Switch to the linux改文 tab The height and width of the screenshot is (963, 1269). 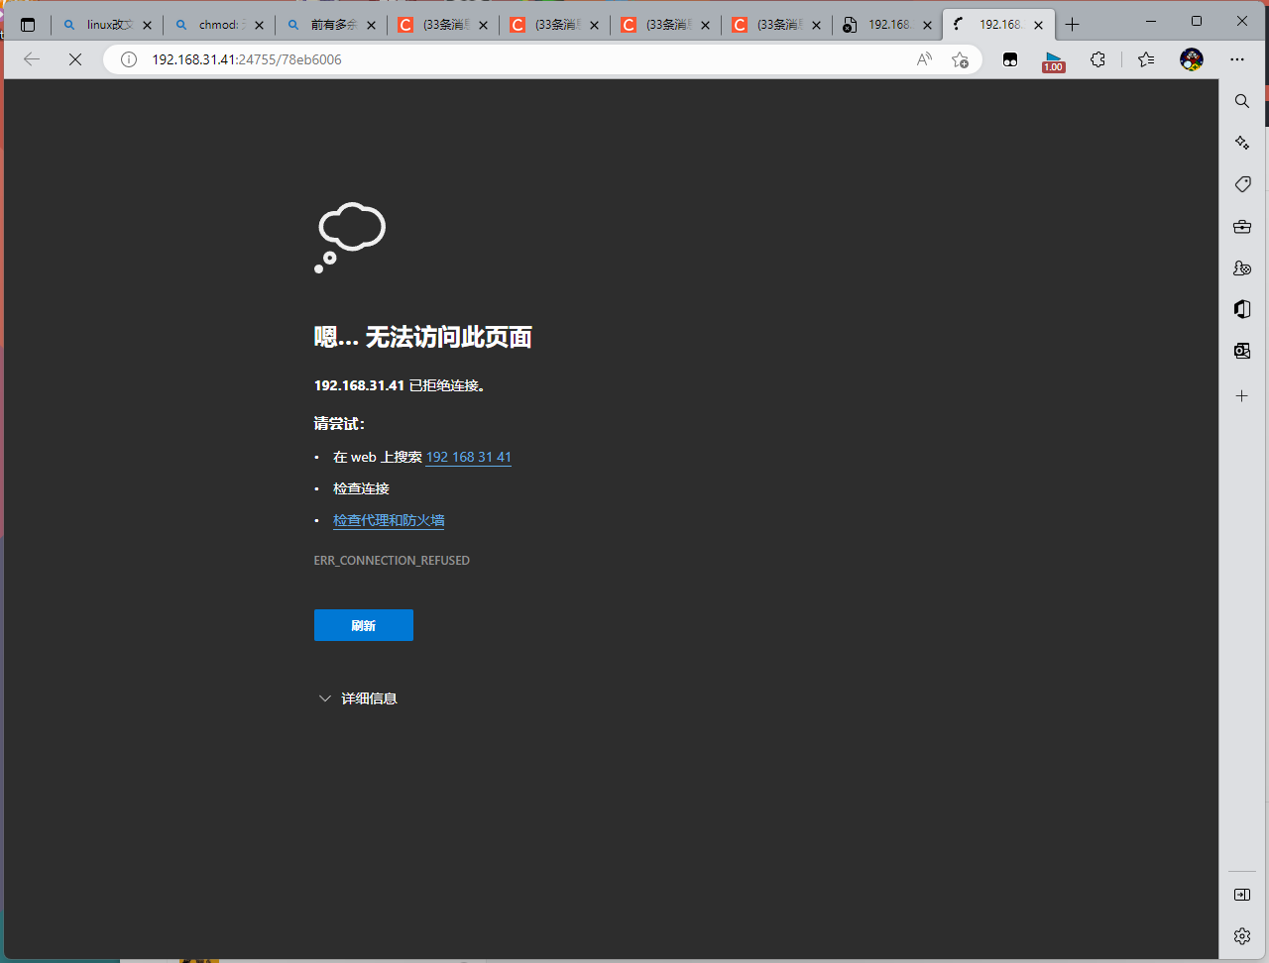pyautogui.click(x=107, y=25)
